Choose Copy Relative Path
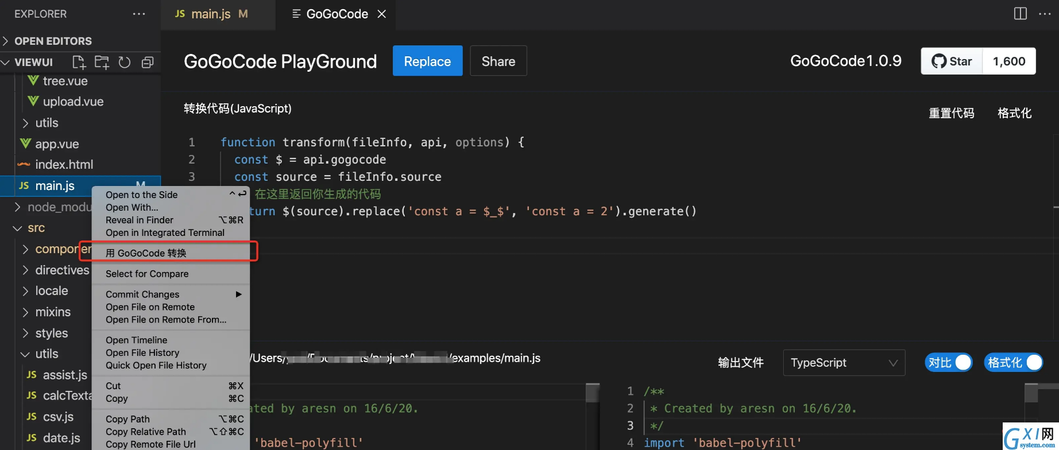Image resolution: width=1059 pixels, height=450 pixels. click(171, 432)
